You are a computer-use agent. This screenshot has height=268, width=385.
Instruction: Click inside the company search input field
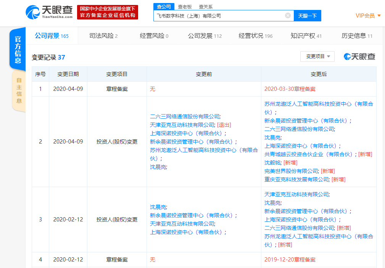pos(221,15)
